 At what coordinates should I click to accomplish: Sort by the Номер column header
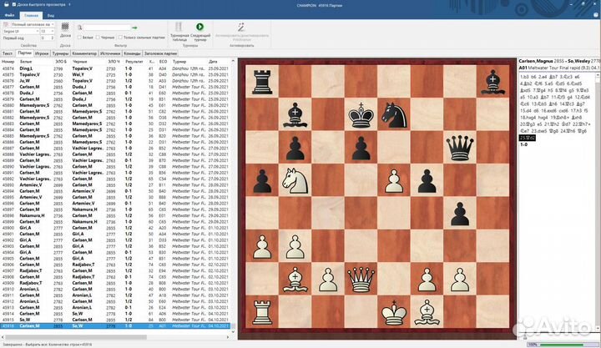click(x=8, y=61)
